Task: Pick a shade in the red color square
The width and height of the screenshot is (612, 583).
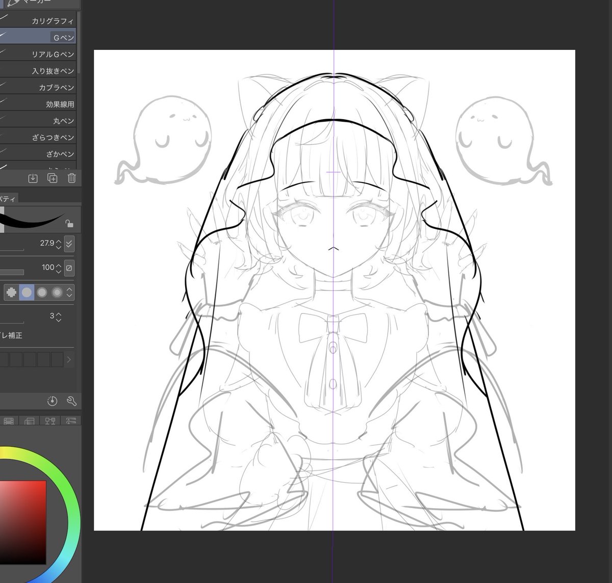Action: [x=23, y=522]
